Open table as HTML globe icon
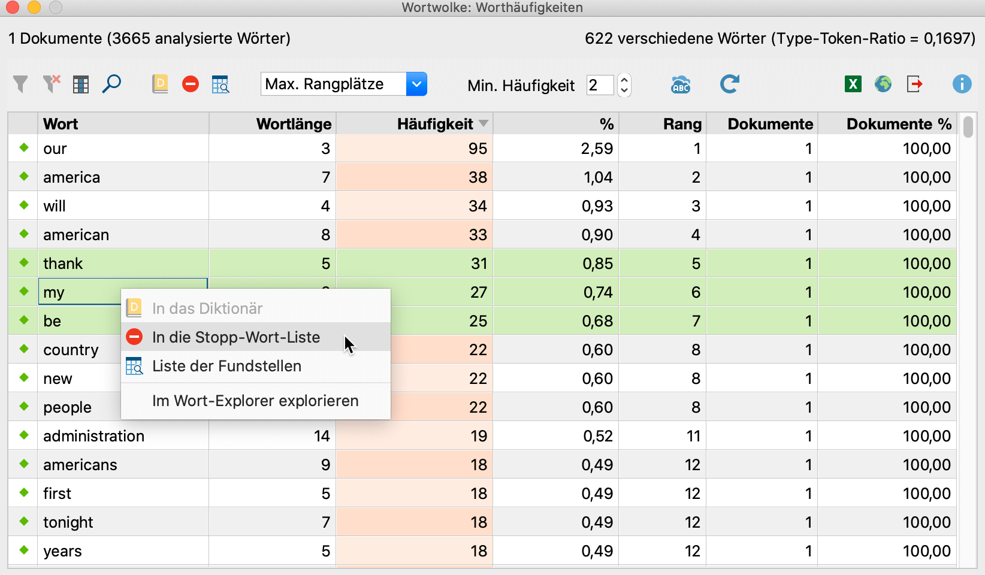Screen dimensions: 985x575 (883, 84)
